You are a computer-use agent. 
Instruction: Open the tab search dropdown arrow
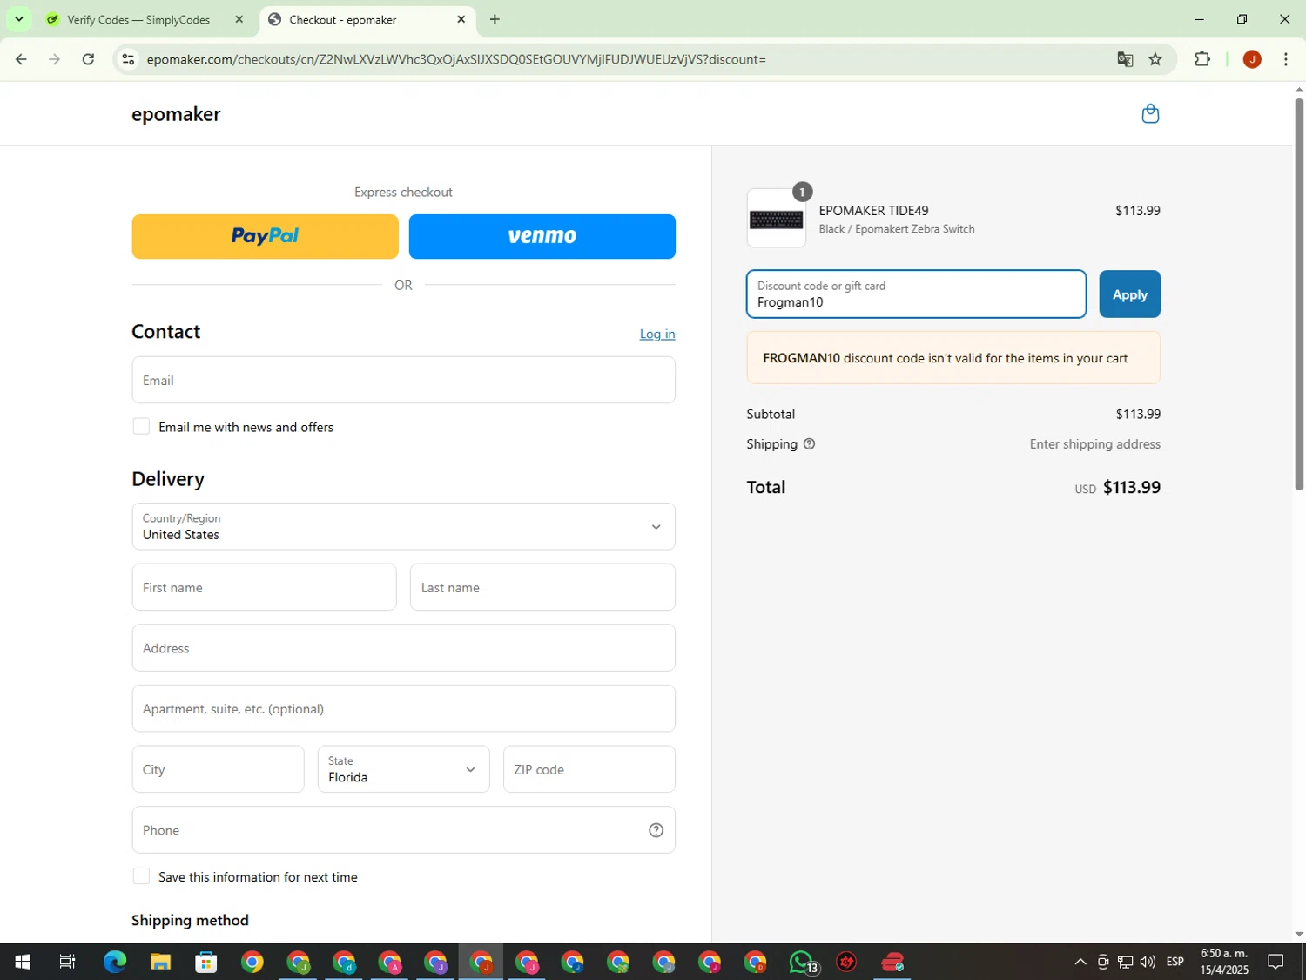coord(18,19)
